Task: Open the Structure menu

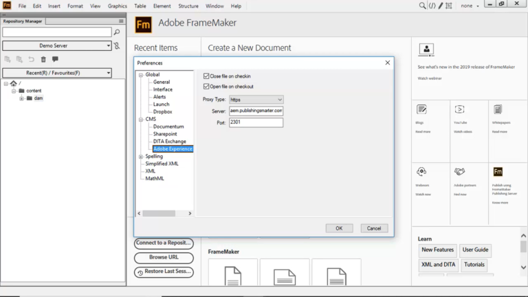Action: (x=188, y=6)
